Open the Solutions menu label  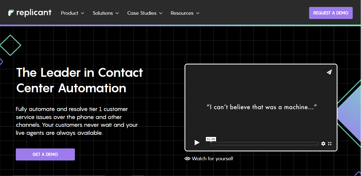(x=103, y=13)
